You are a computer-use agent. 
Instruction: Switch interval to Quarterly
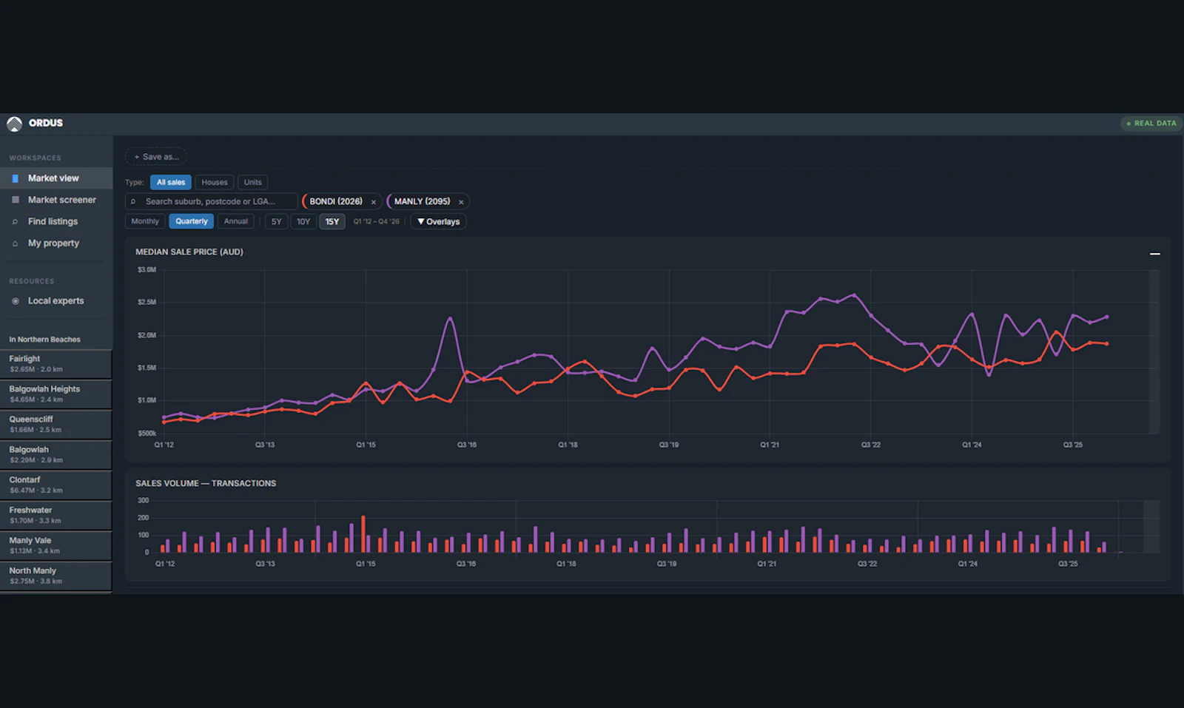(192, 221)
